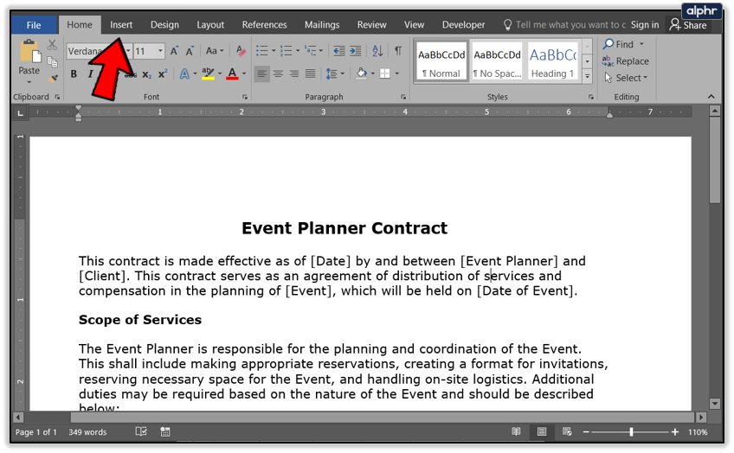Toggle align right
The image size is (734, 453).
(x=294, y=73)
